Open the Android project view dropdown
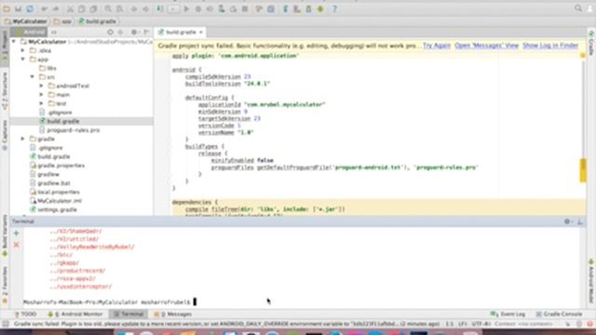596x335 pixels. tap(29, 33)
